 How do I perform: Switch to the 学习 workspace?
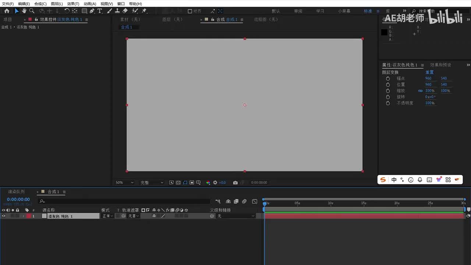coord(320,11)
